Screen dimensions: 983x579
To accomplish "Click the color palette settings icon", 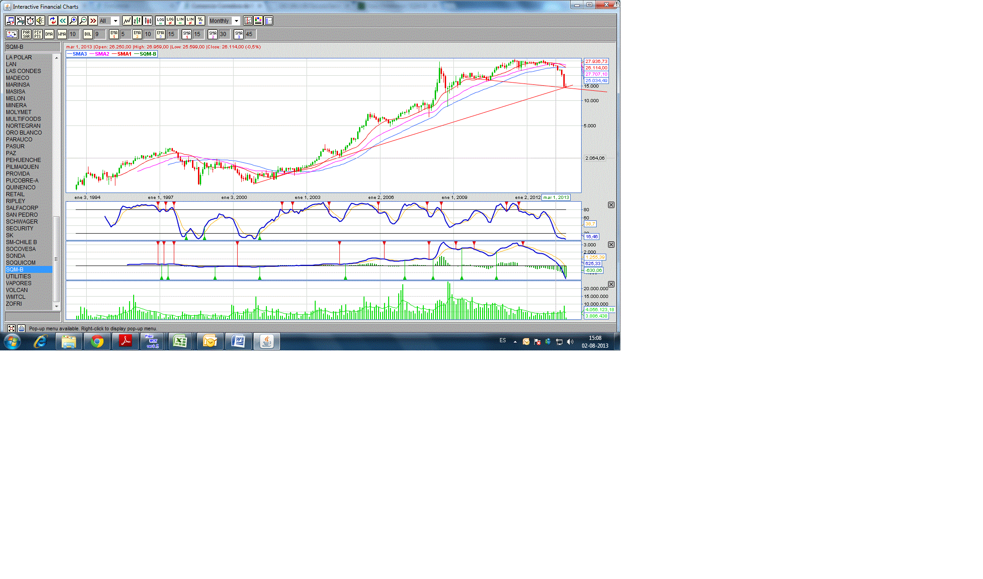I will tap(258, 21).
